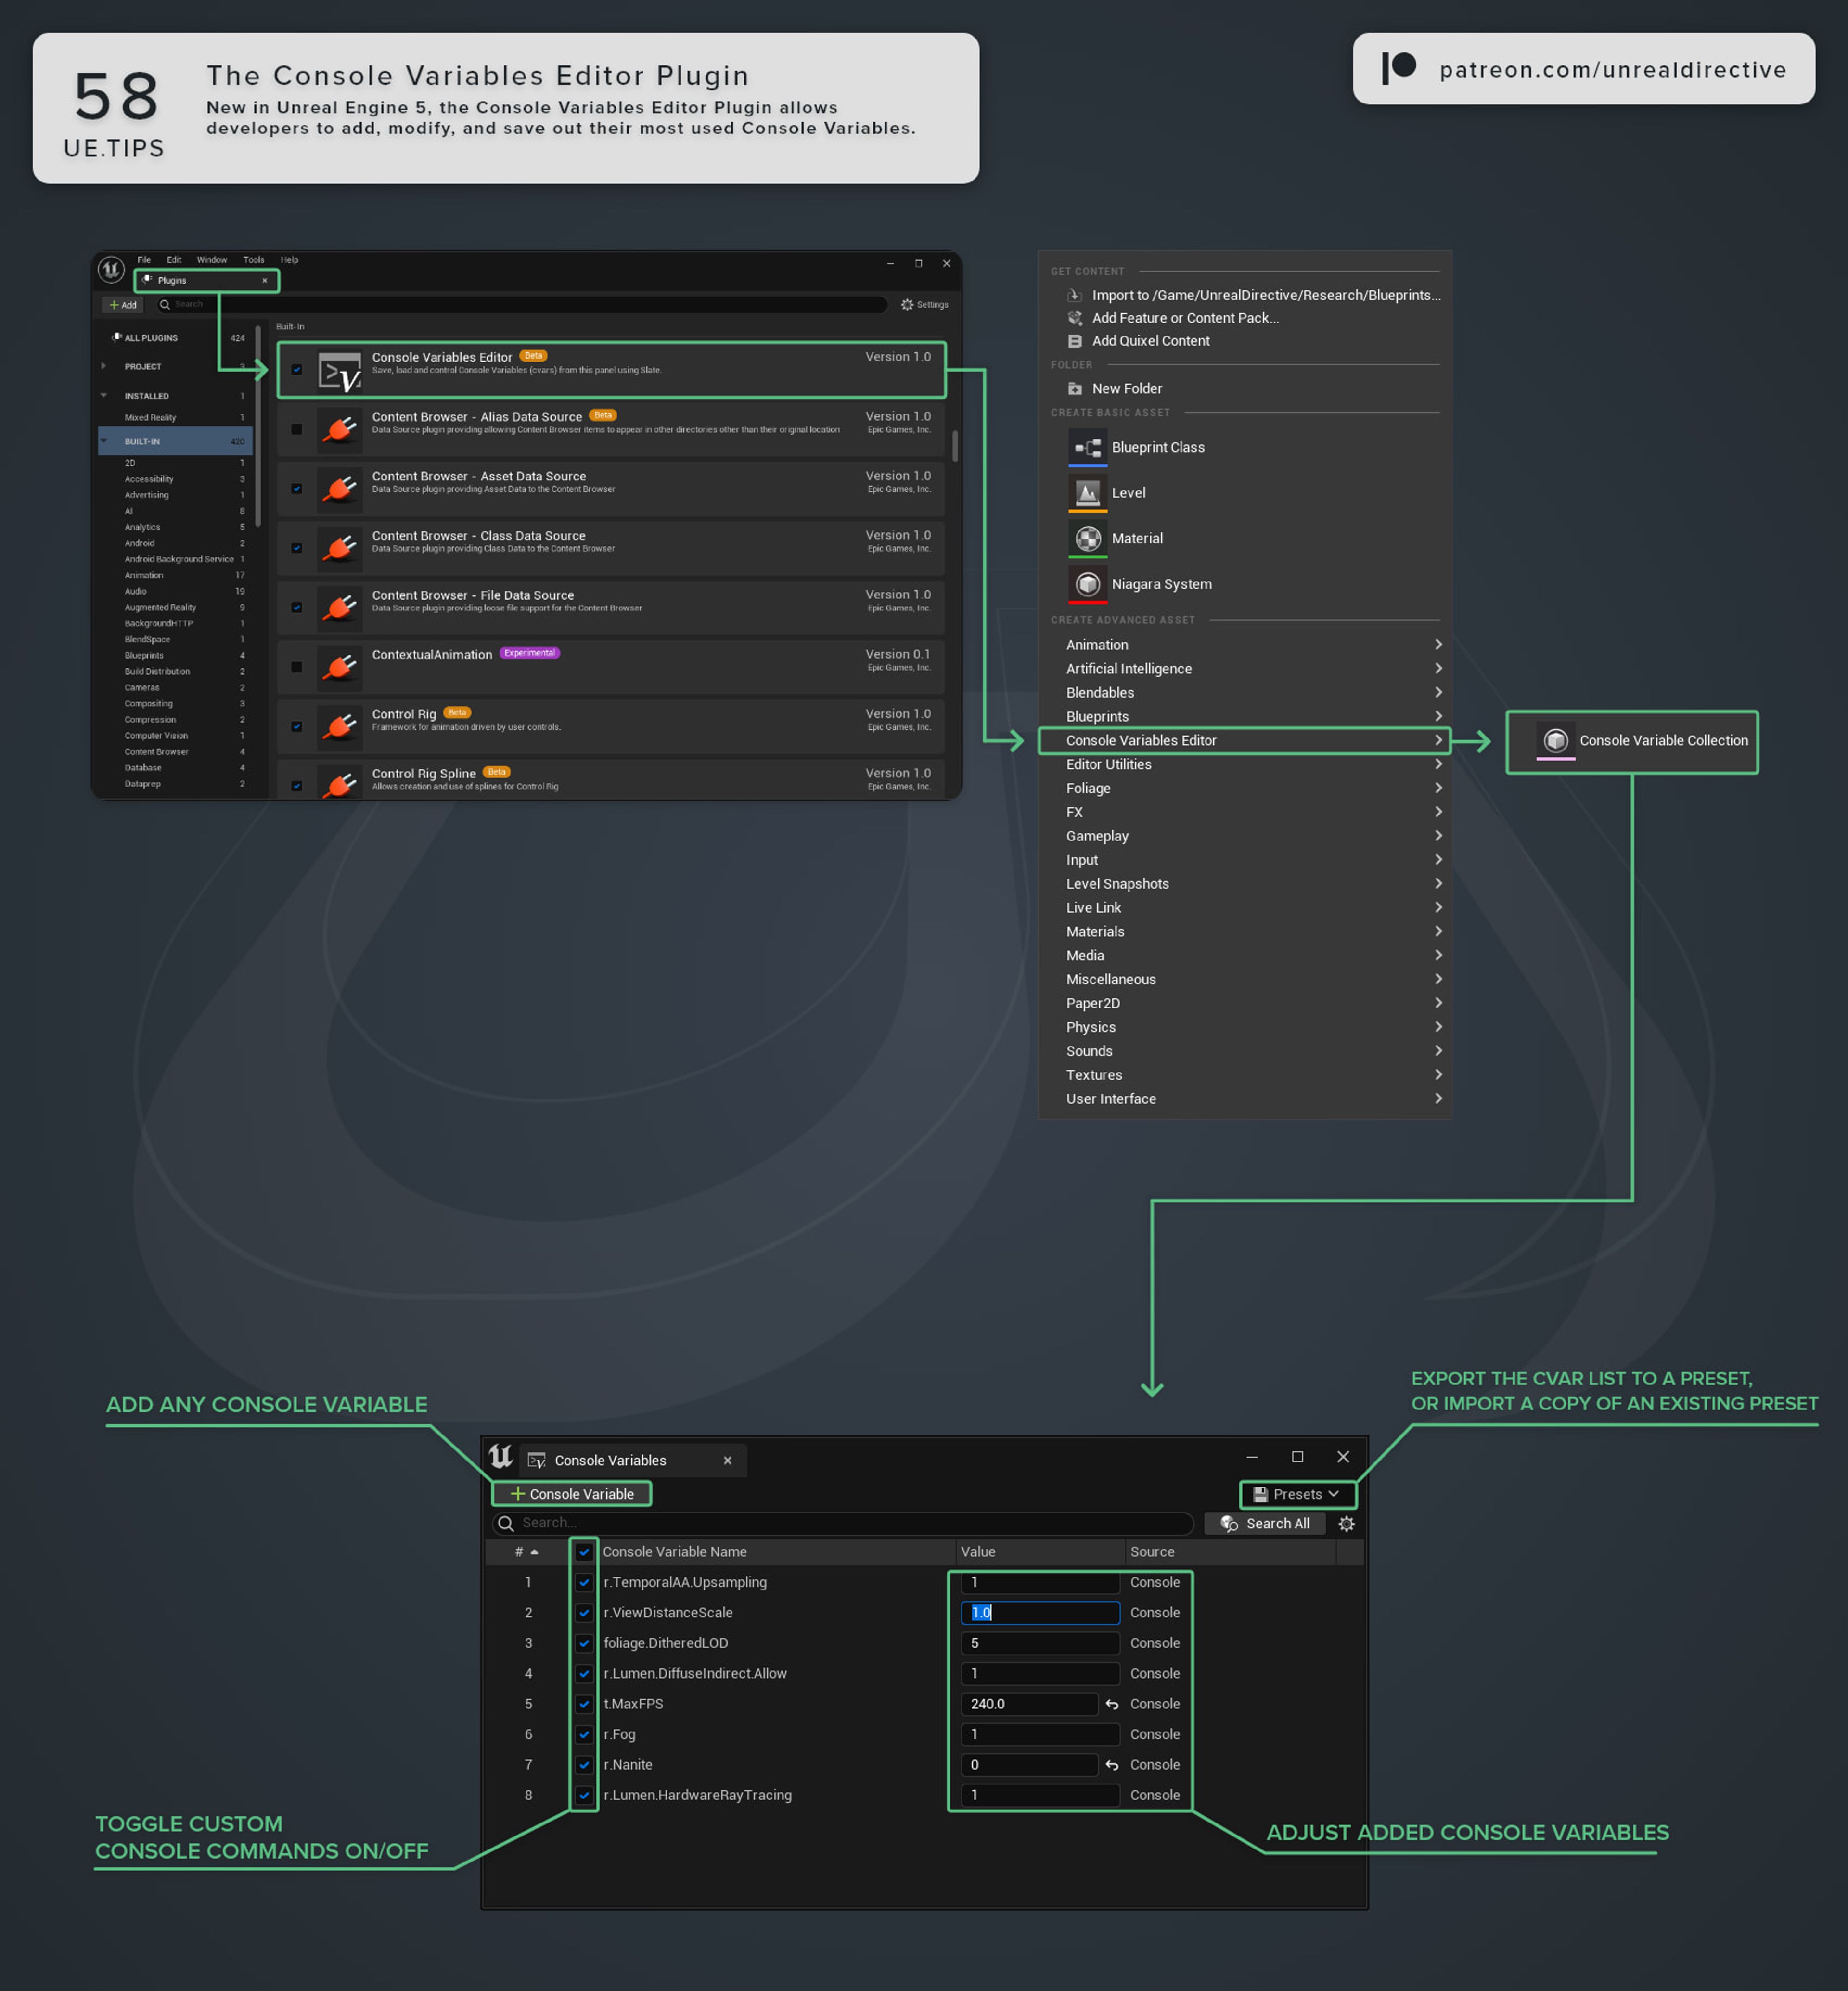Image resolution: width=1848 pixels, height=1991 pixels.
Task: Select the Blueprint Class asset icon
Action: tap(1088, 447)
